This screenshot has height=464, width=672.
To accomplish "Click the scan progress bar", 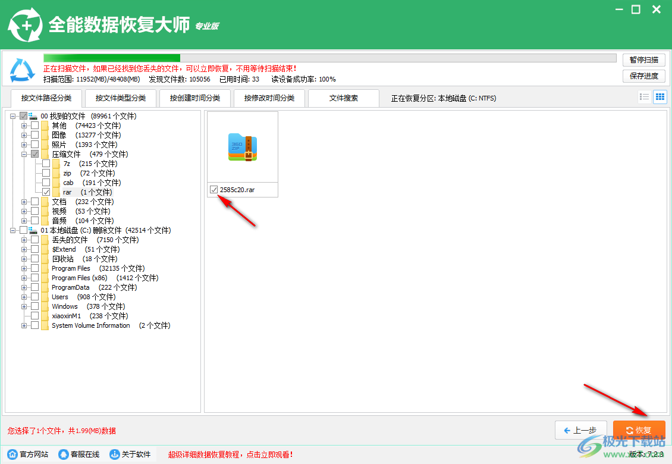I will 327,58.
